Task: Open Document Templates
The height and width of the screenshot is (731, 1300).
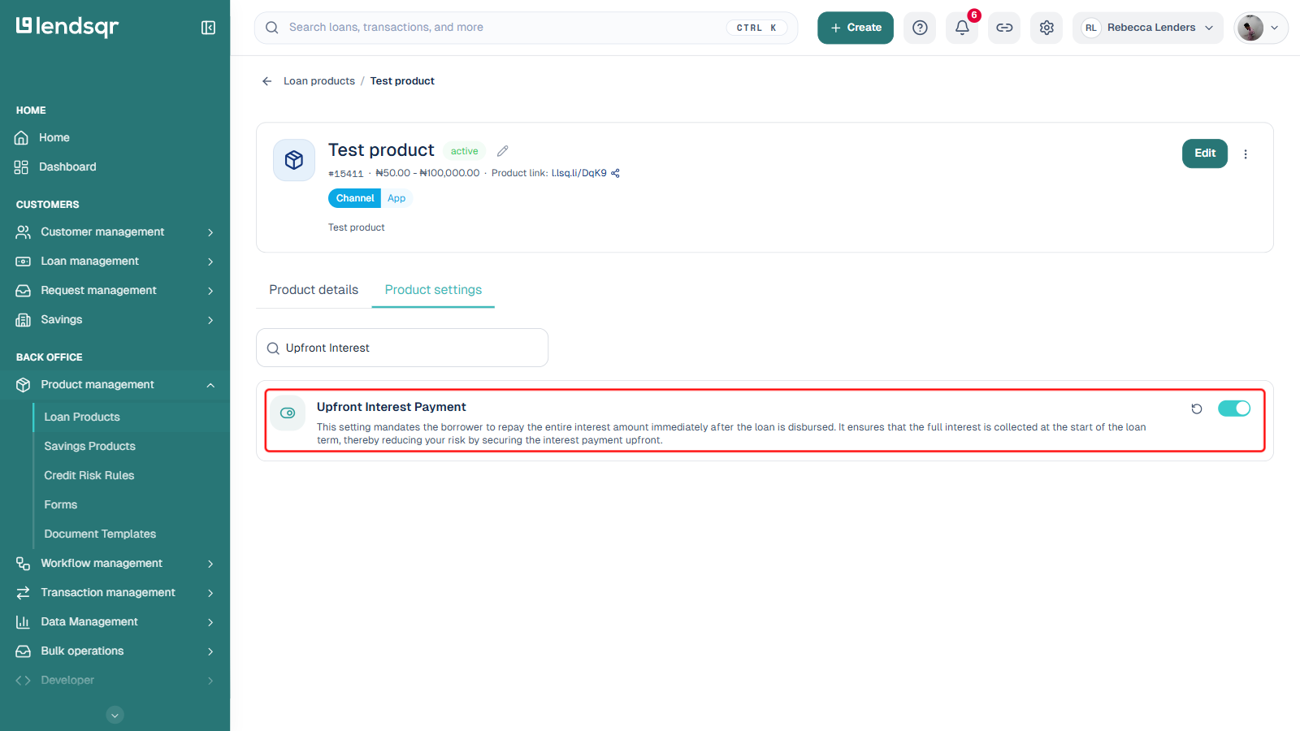Action: (x=100, y=534)
